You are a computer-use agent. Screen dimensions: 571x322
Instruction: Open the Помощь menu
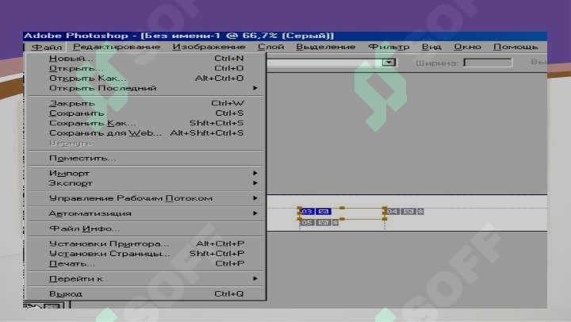(x=515, y=47)
